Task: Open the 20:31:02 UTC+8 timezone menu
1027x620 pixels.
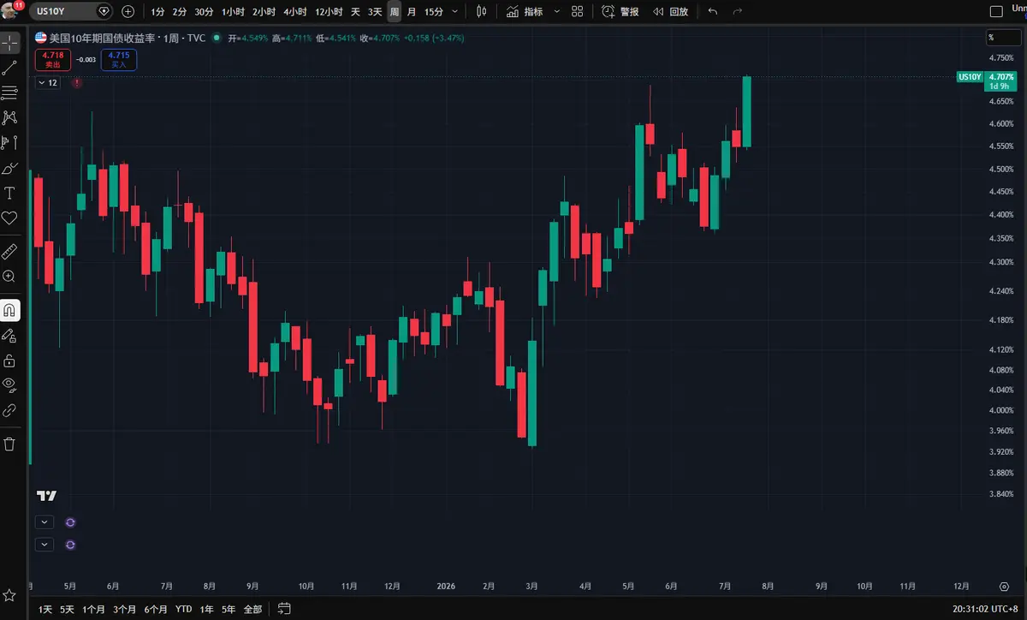Action: coord(986,609)
